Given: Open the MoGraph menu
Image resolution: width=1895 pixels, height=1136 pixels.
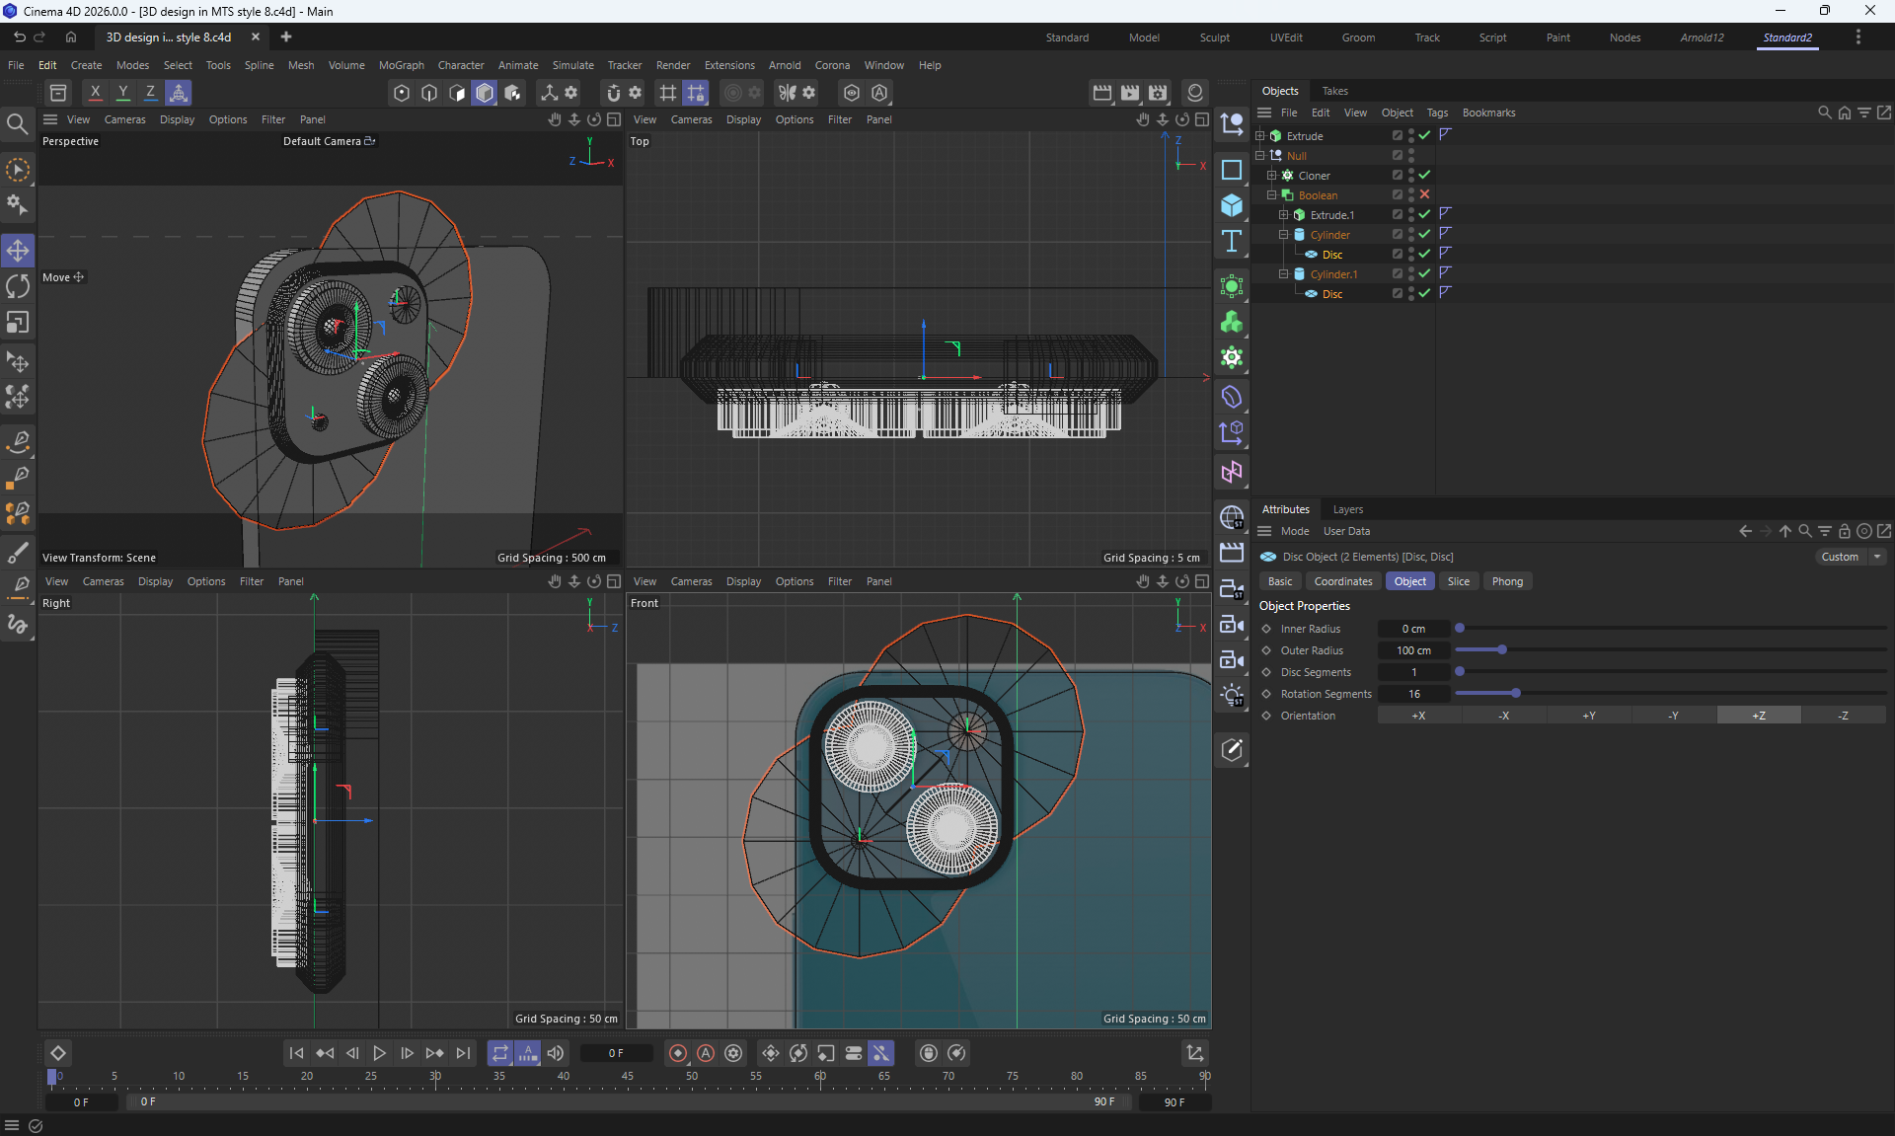Looking at the screenshot, I should [x=401, y=65].
